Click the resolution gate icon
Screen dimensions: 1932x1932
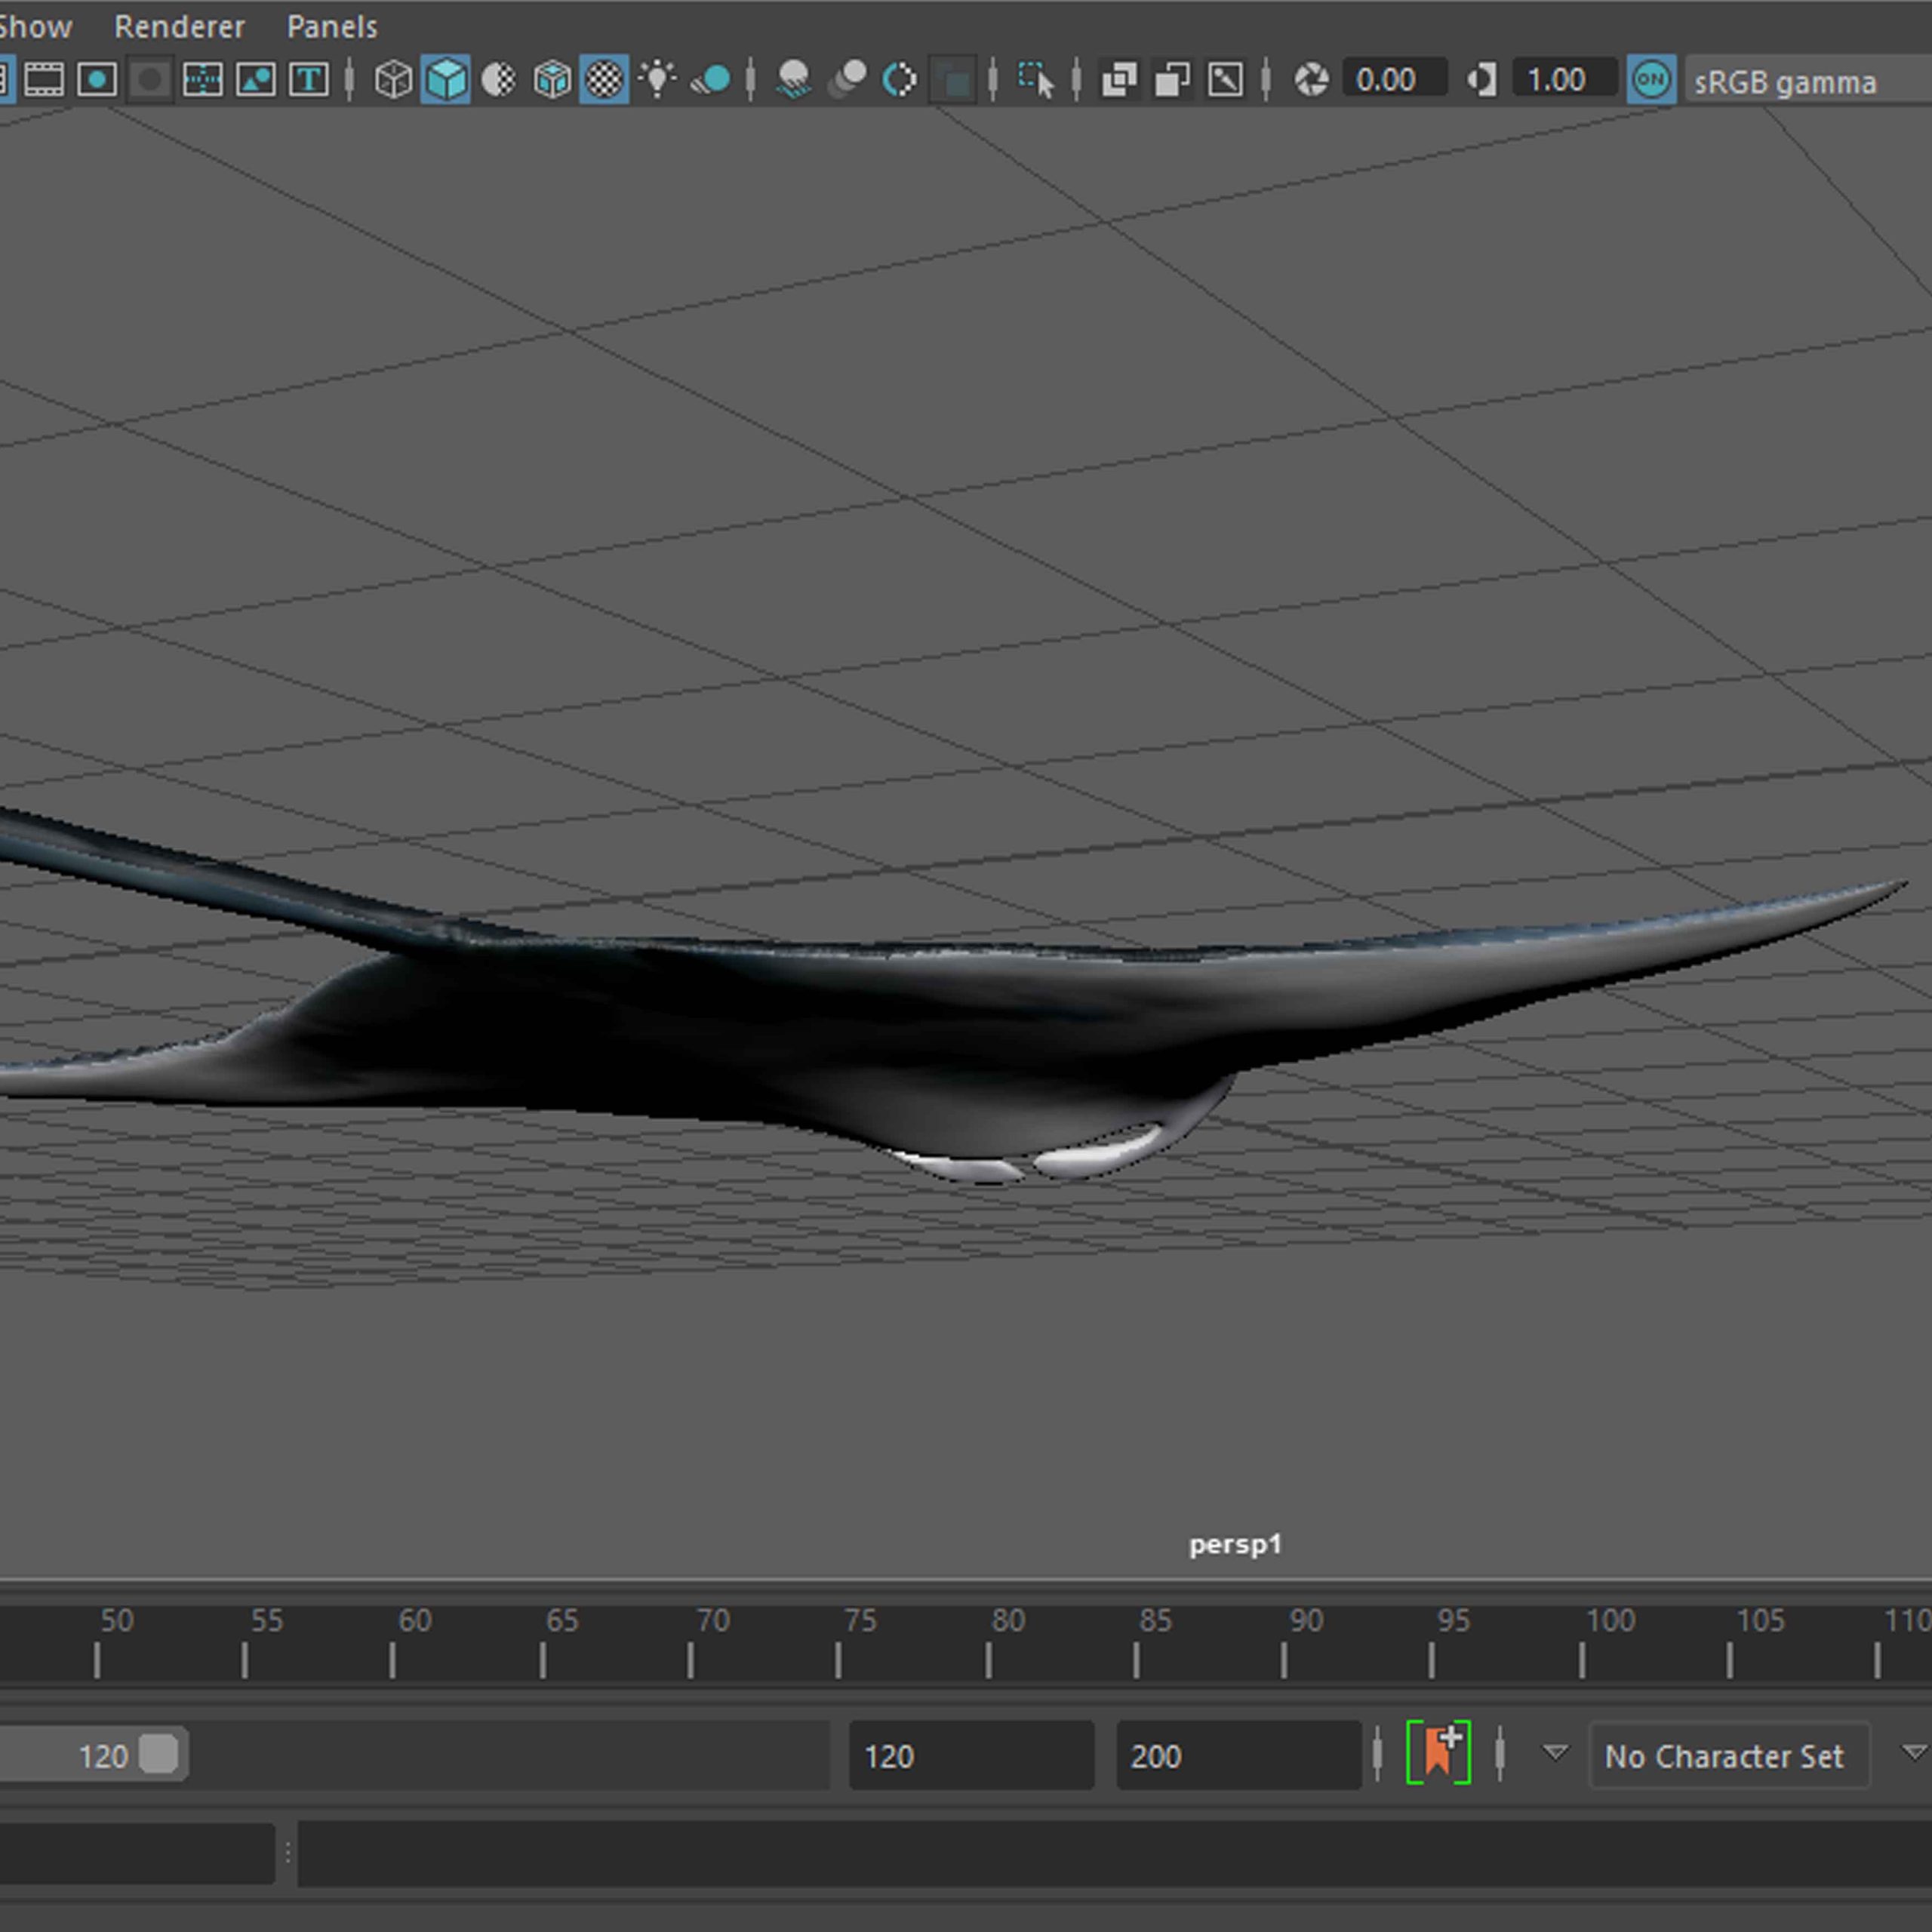tap(97, 80)
